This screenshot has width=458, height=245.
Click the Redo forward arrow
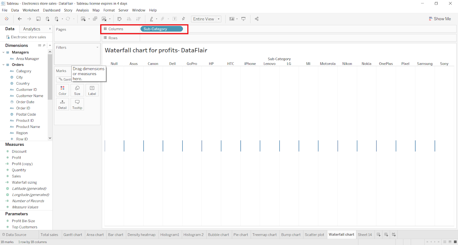[29, 19]
